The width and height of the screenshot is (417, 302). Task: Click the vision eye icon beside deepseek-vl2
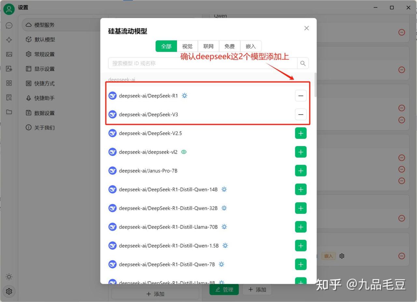pyautogui.click(x=184, y=152)
